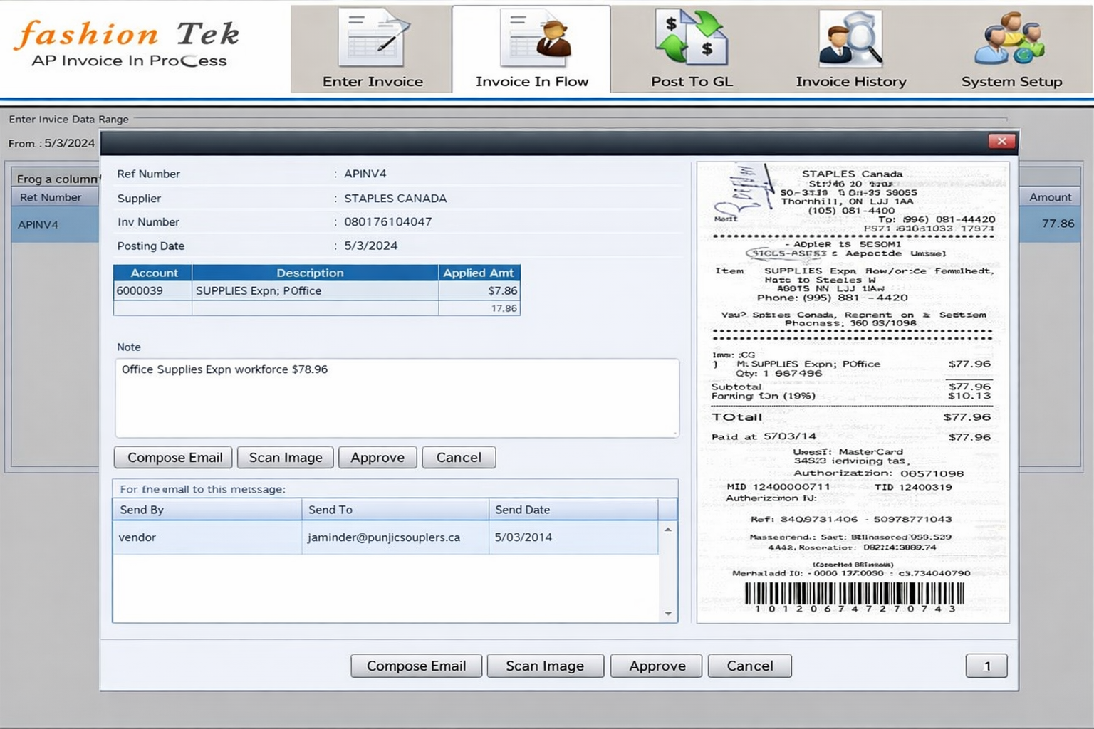Click the Staples receipt image
This screenshot has width=1094, height=729.
[x=853, y=393]
